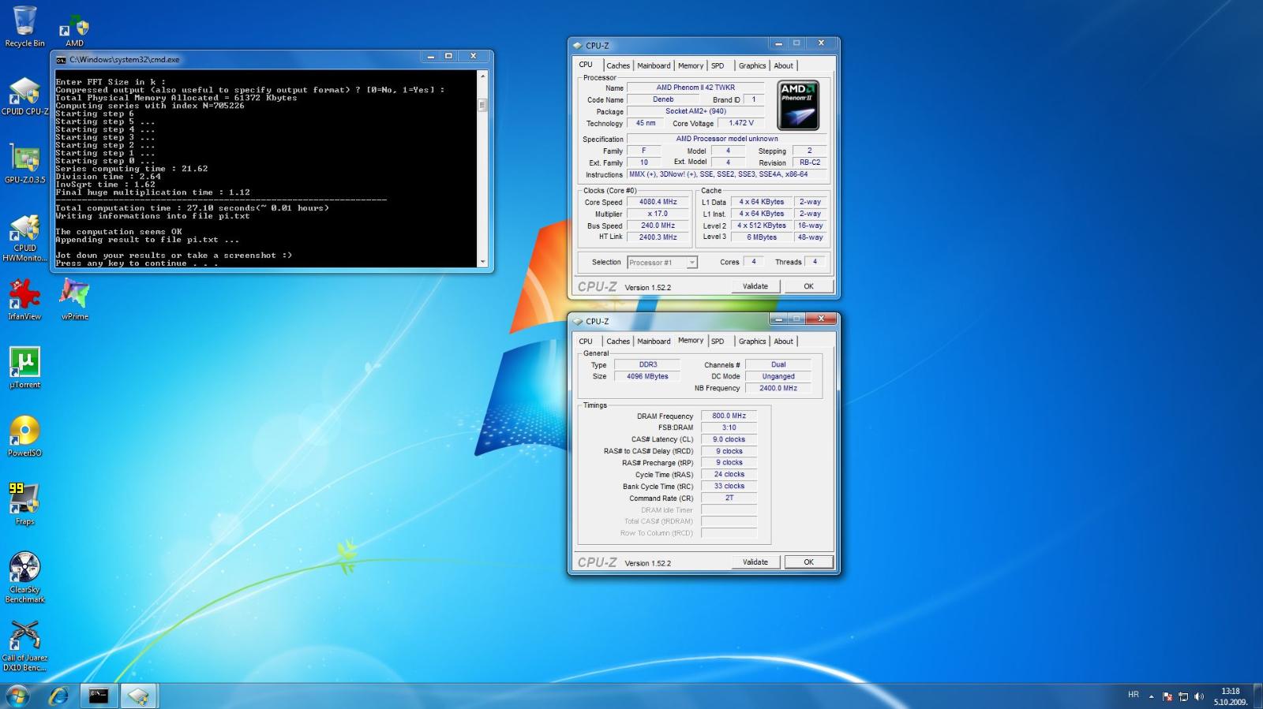Click the HT Link value 2400.3 MHz

click(x=658, y=237)
